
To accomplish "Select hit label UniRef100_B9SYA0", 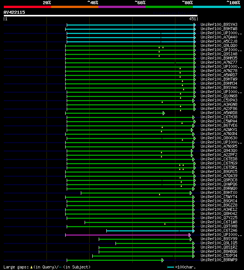I will (x=219, y=88).
